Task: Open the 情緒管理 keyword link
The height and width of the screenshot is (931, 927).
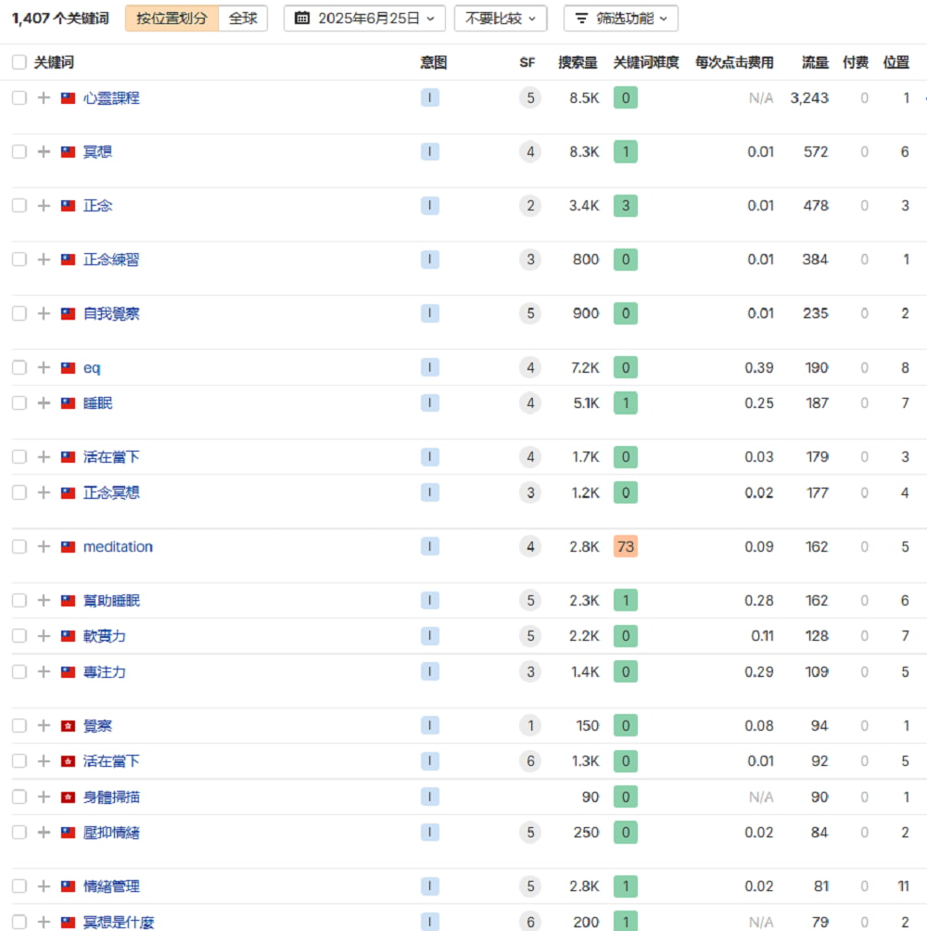Action: [111, 886]
